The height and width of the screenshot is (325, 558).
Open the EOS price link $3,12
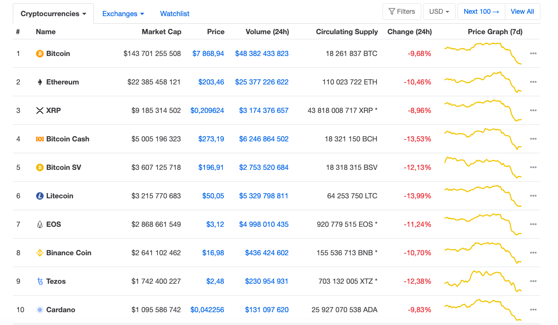point(215,224)
